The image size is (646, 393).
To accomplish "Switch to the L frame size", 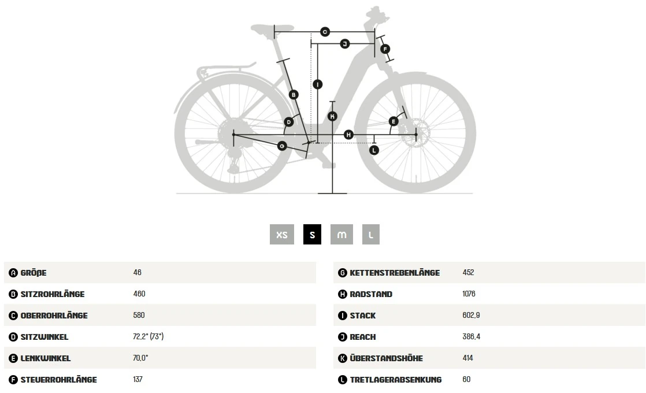I will pyautogui.click(x=371, y=235).
